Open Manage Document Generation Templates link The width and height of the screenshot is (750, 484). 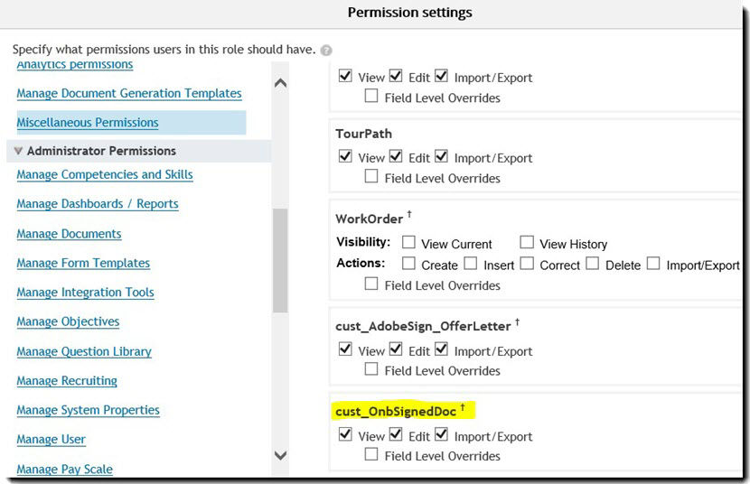[x=129, y=93]
